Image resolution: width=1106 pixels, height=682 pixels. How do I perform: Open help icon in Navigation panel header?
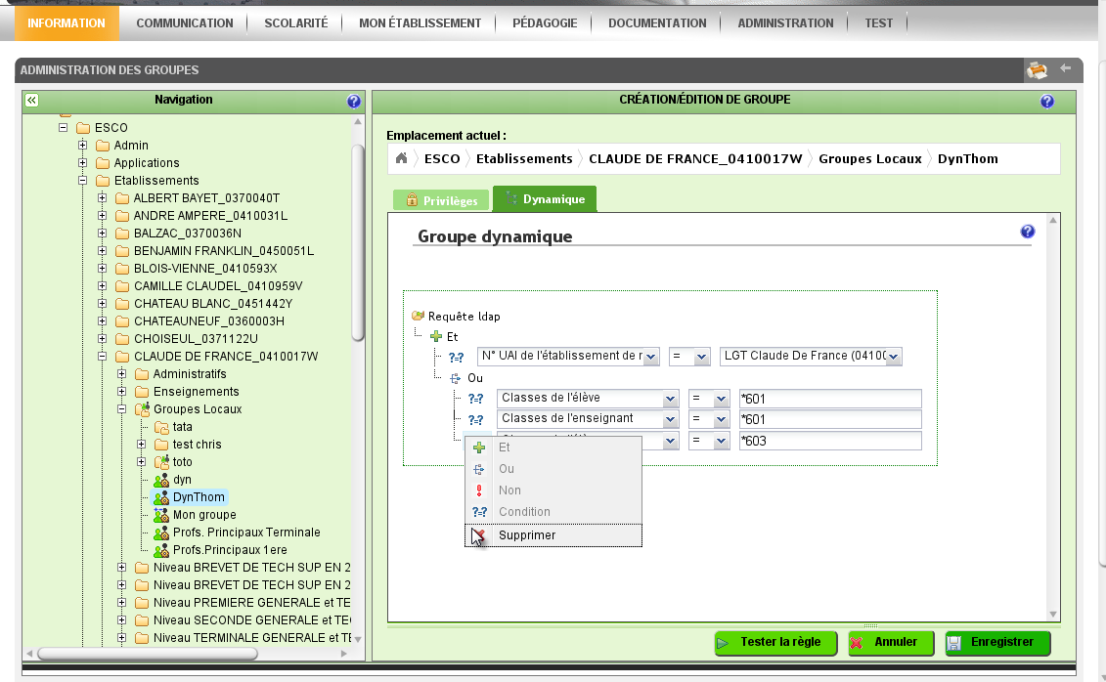tap(354, 101)
